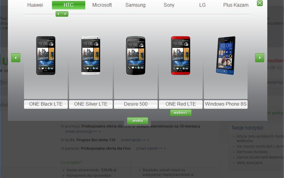Switch to the Samsung brand tab

tap(135, 5)
